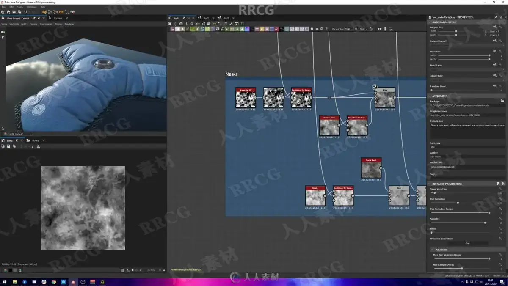Screen dimensions: 508x286
Task: Click the light bulb icon in 3D view
Action: pyautogui.click(x=3, y=37)
